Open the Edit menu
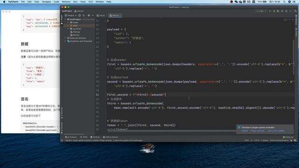 point(29,2)
